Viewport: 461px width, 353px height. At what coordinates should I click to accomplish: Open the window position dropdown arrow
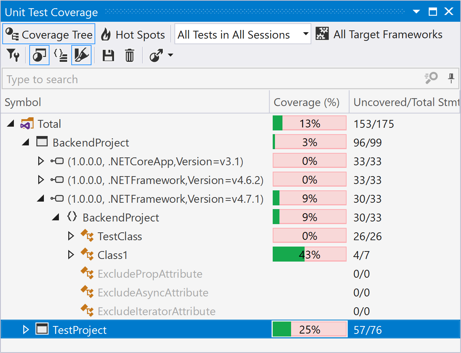416,12
